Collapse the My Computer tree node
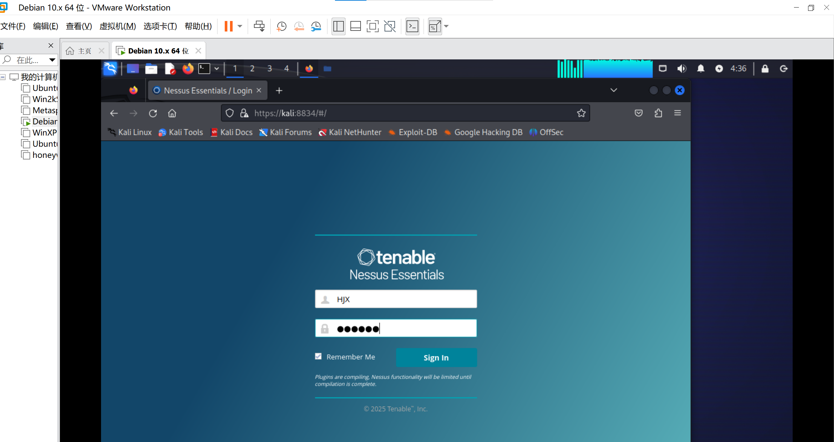Screen dimensions: 834x442 3,77
